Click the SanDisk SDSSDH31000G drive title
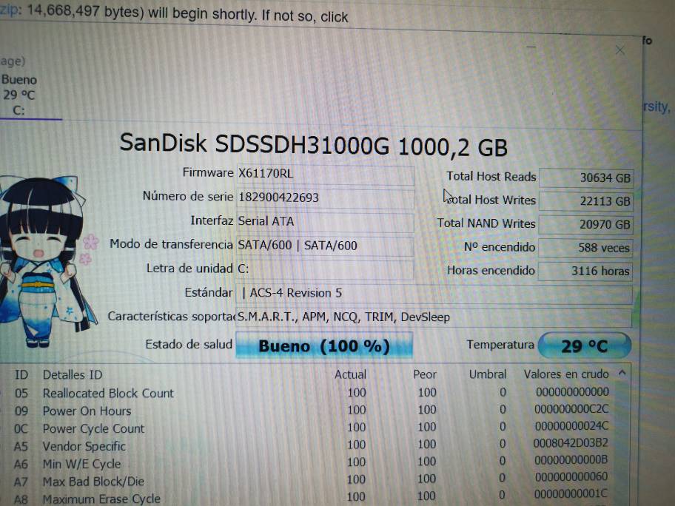The image size is (675, 506). (313, 144)
